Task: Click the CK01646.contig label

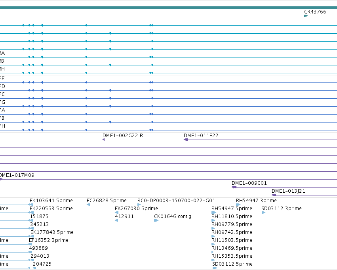Action: point(173,216)
